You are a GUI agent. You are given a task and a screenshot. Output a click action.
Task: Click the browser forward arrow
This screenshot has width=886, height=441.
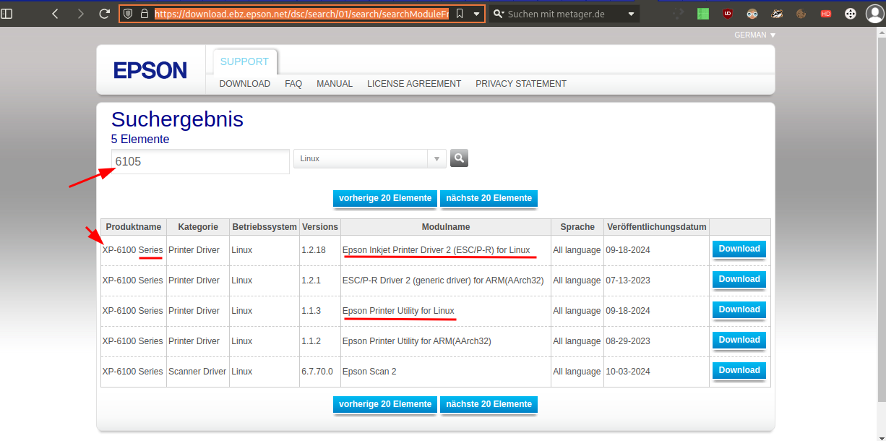click(80, 14)
